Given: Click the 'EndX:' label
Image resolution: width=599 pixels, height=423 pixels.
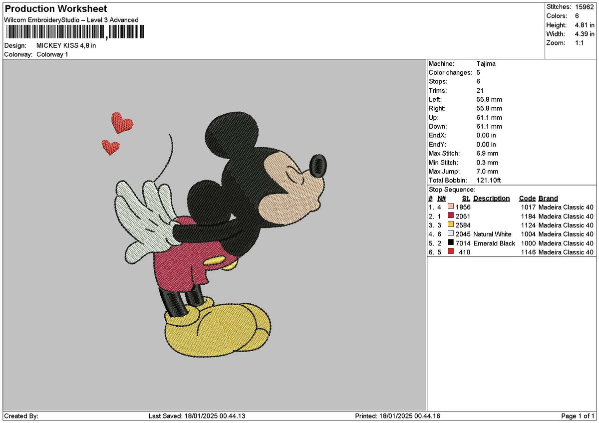Looking at the screenshot, I should 438,136.
